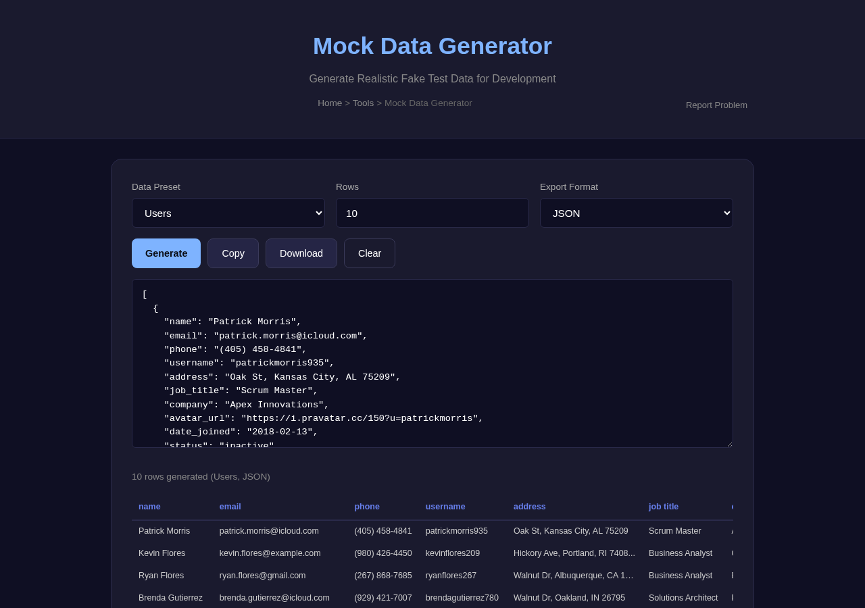The image size is (865, 608).
Task: Click the Download button
Action: pos(301,253)
